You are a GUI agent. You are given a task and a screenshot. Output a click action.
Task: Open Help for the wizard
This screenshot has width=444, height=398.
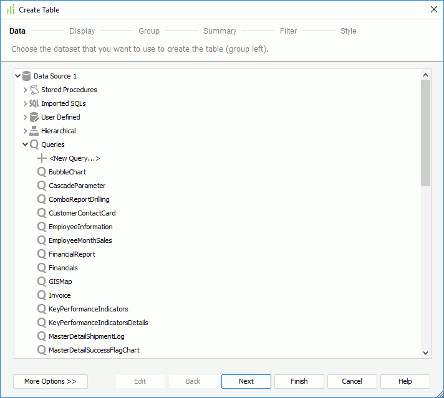(405, 381)
